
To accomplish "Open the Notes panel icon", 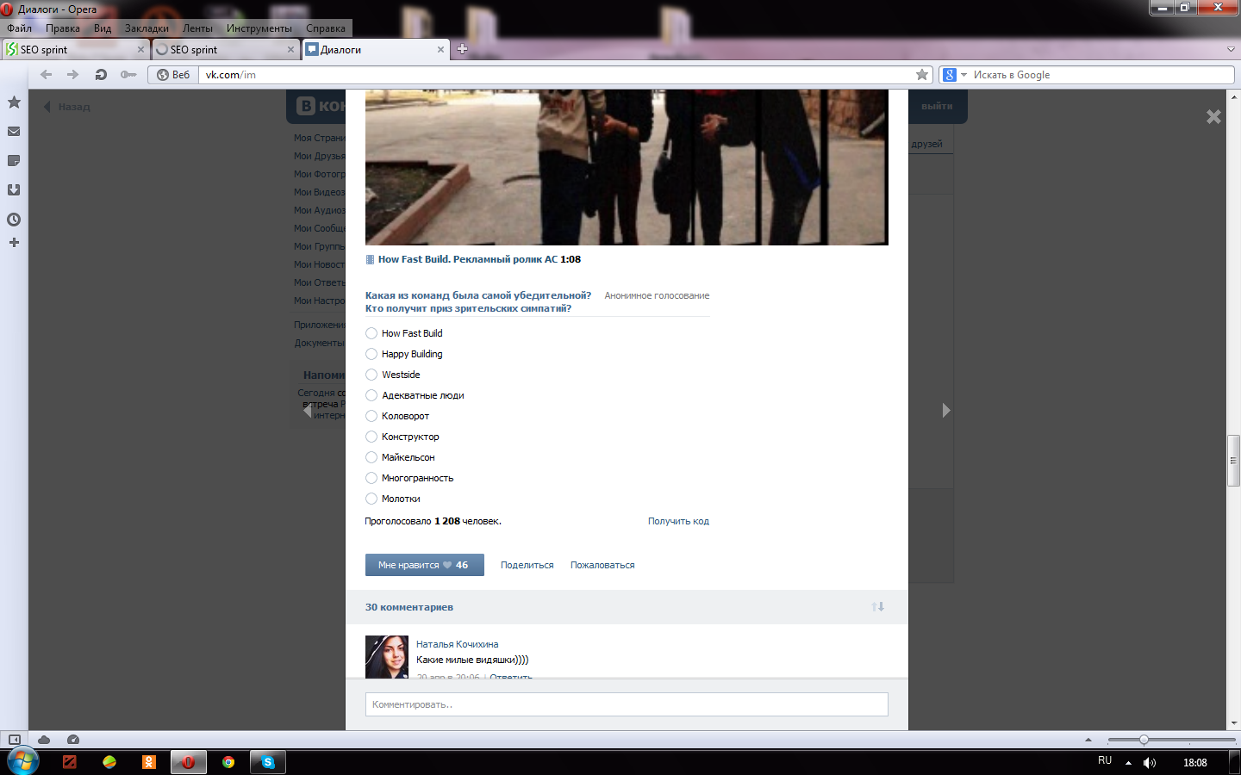I will 14,161.
